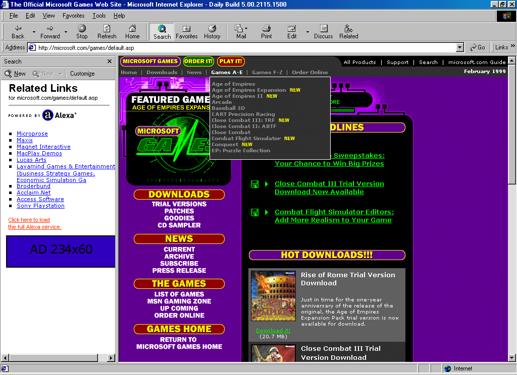Click the Back toolbar arrow icon
The image size is (517, 375).
tap(18, 28)
